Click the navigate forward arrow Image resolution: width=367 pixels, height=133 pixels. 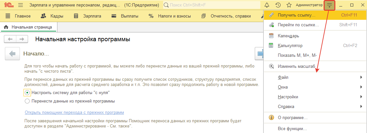coord(22,39)
